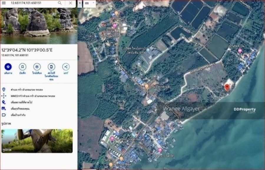Viewport: 265px width, 170px height.
Task: Click the Nearby icon button
Action: pos(37,66)
